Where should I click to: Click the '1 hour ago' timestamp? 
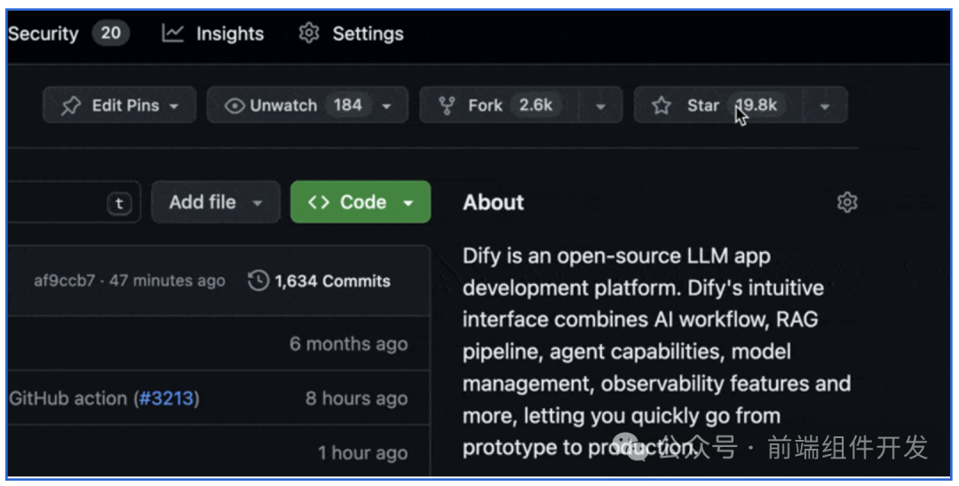(x=362, y=453)
